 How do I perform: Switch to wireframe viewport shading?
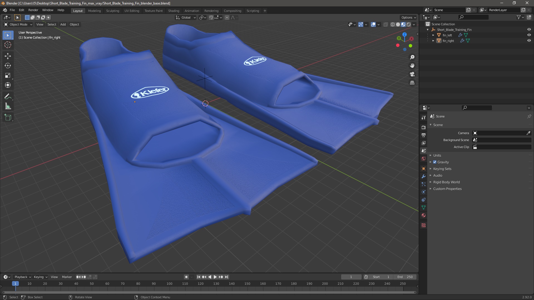[x=393, y=24]
